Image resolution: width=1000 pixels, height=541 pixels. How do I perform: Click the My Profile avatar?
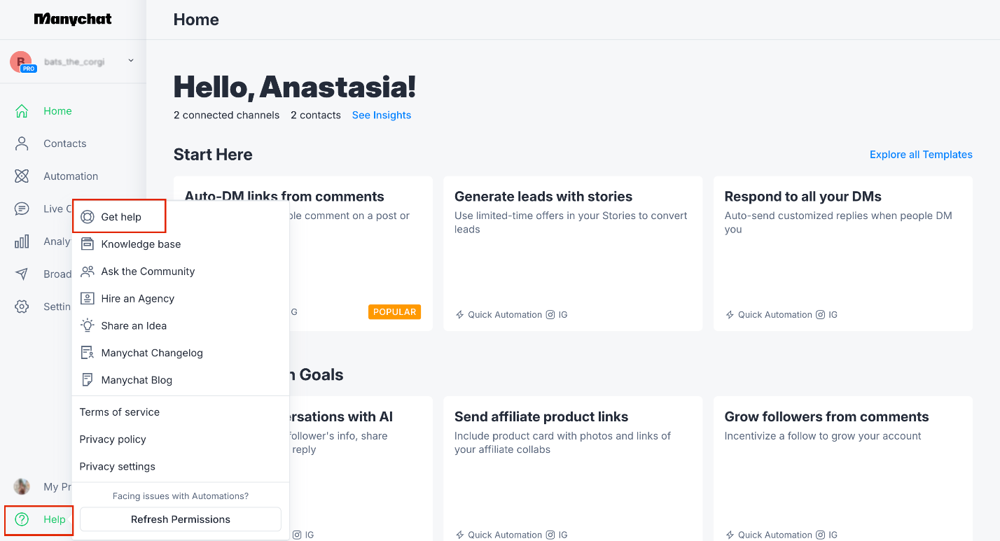click(x=21, y=486)
